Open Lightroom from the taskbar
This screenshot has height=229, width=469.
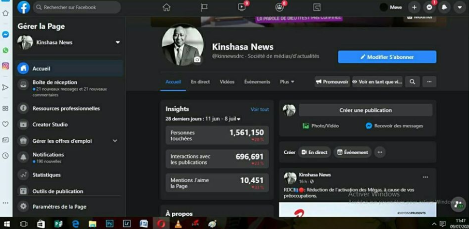127,224
